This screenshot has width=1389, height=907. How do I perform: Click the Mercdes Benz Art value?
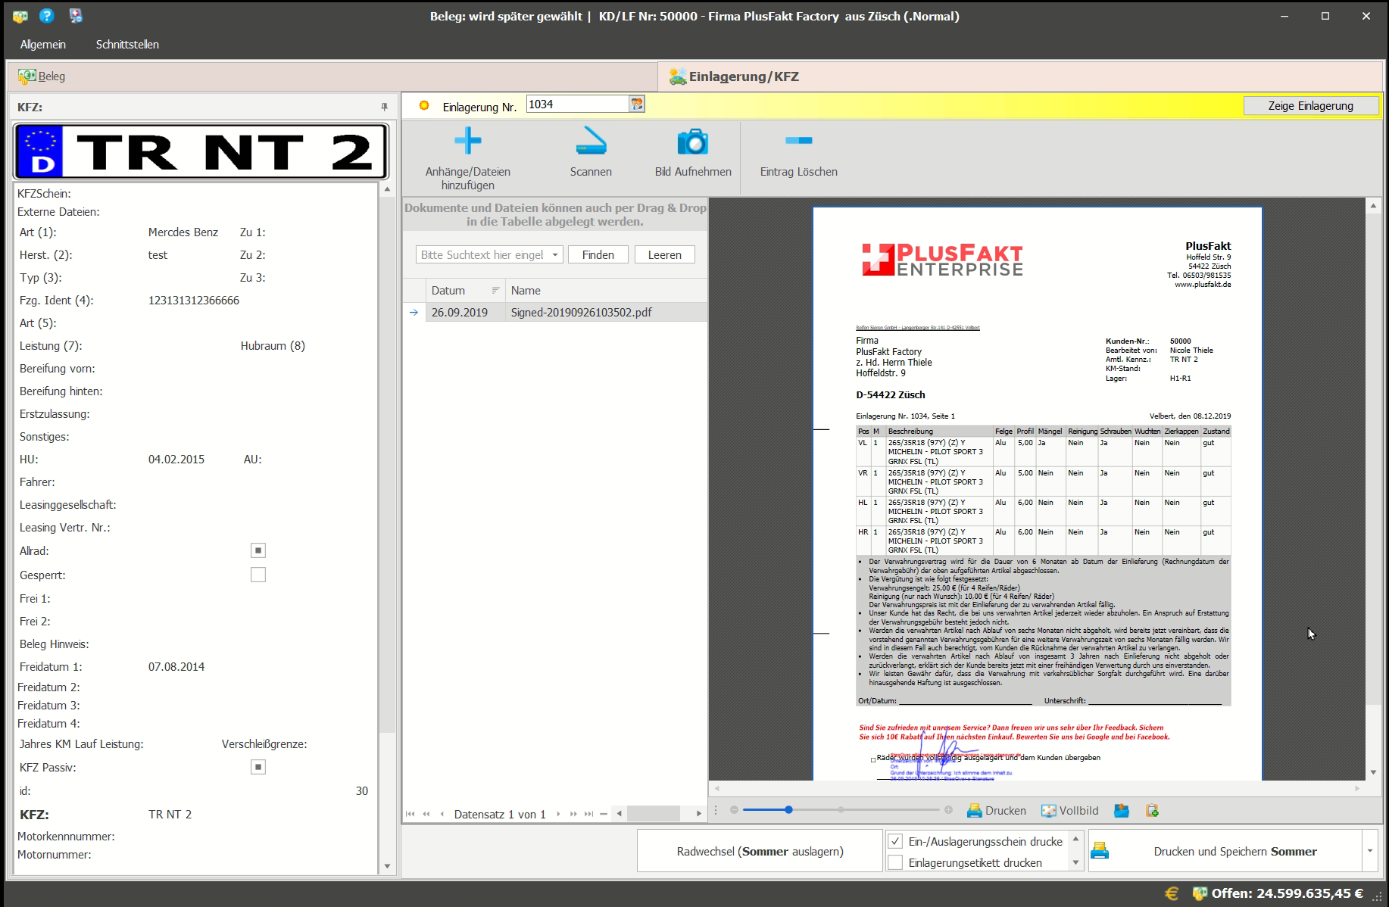pyautogui.click(x=183, y=232)
